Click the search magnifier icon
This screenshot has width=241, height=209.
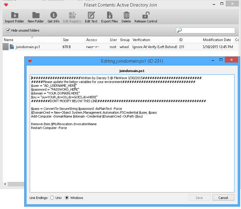tap(179, 30)
